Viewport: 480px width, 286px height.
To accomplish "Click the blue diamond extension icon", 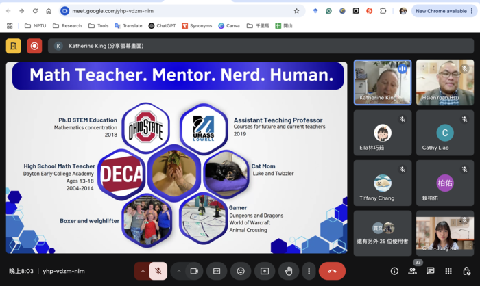I will 315,11.
